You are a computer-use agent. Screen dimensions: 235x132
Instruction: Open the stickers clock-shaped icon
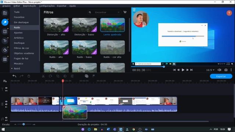(x=5, y=50)
